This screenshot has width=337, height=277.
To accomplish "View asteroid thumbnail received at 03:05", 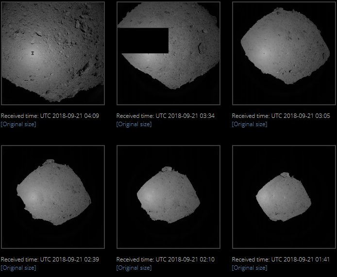I will (284, 53).
